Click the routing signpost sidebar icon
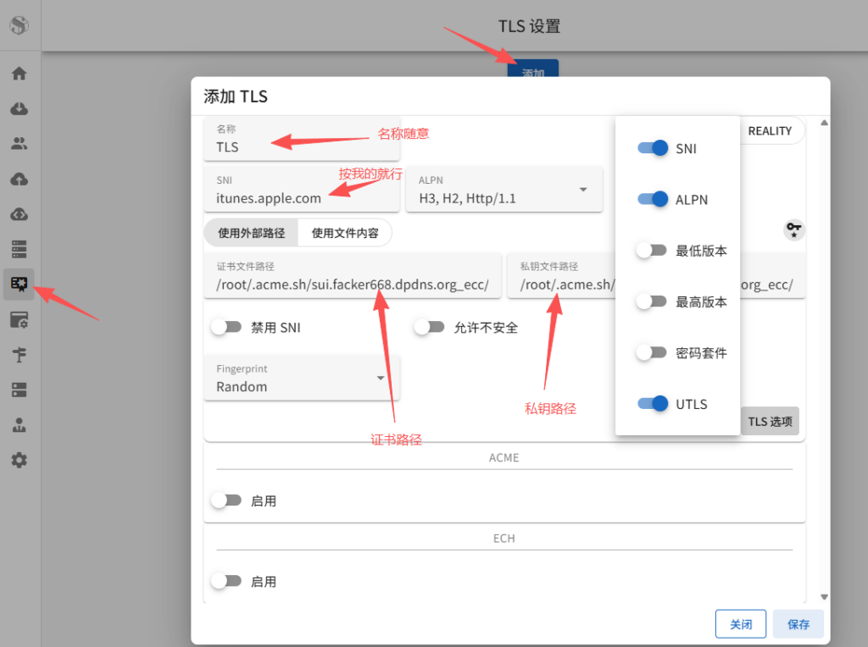This screenshot has height=647, width=868. coord(19,354)
